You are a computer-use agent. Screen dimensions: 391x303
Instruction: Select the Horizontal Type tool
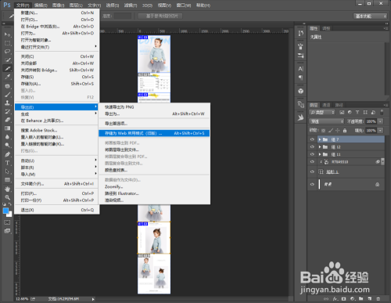pyautogui.click(x=7, y=163)
